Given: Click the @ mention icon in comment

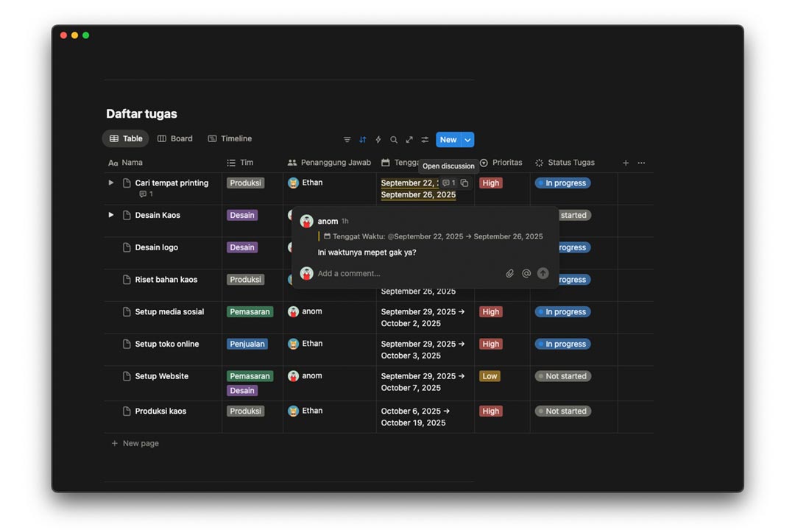Looking at the screenshot, I should [x=526, y=274].
